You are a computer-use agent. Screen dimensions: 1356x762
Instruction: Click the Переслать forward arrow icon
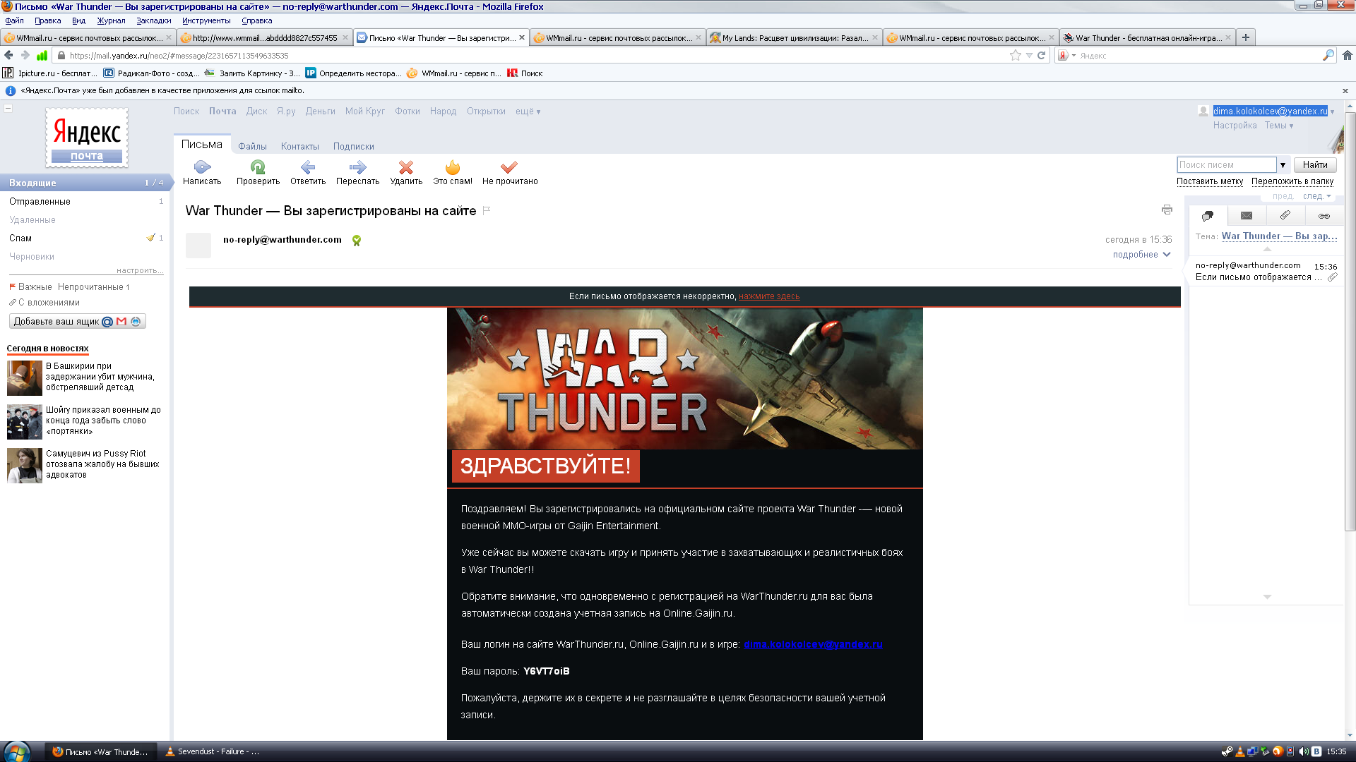tap(357, 167)
